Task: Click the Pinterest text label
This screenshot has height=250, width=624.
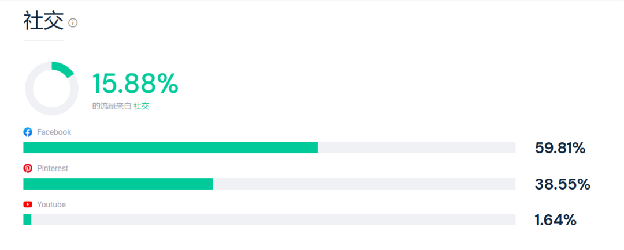Action: point(53,168)
